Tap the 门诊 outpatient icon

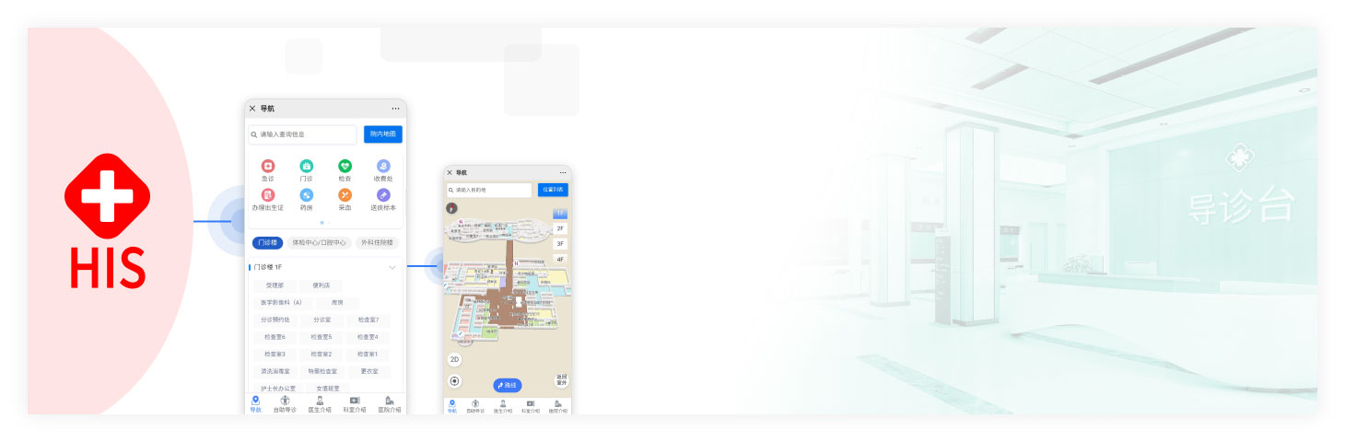coord(306,167)
